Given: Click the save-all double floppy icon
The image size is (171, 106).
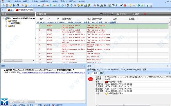Looking at the screenshot, I should pos(18,5).
